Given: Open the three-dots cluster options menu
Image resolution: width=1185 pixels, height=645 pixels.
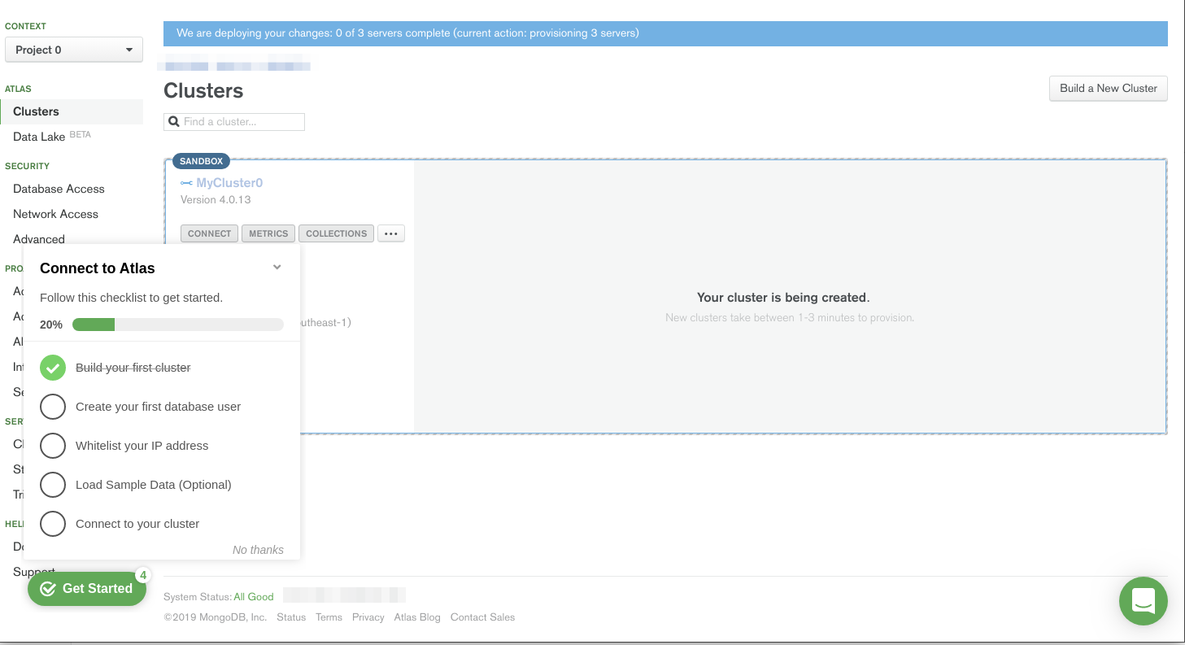Looking at the screenshot, I should pos(391,233).
